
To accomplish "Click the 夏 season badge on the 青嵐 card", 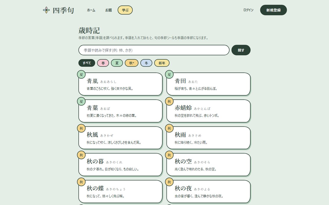I will 81,75.
